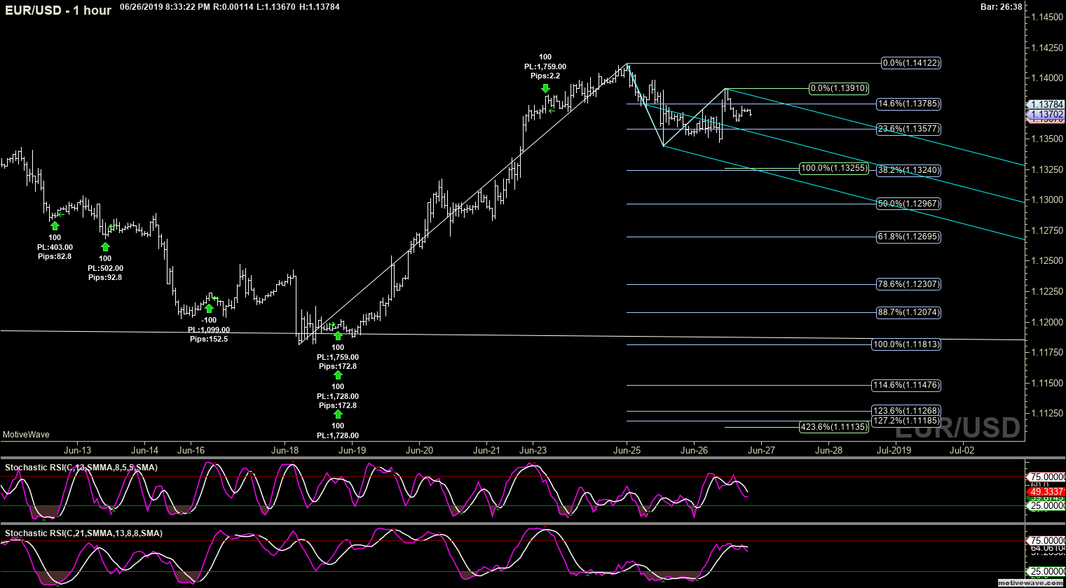This screenshot has width=1066, height=588.
Task: Select the 100.0%(1.13255) green extension label
Action: (834, 168)
